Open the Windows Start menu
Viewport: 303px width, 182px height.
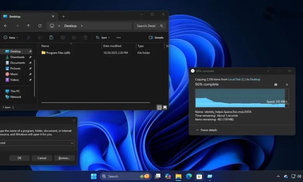(x=94, y=176)
